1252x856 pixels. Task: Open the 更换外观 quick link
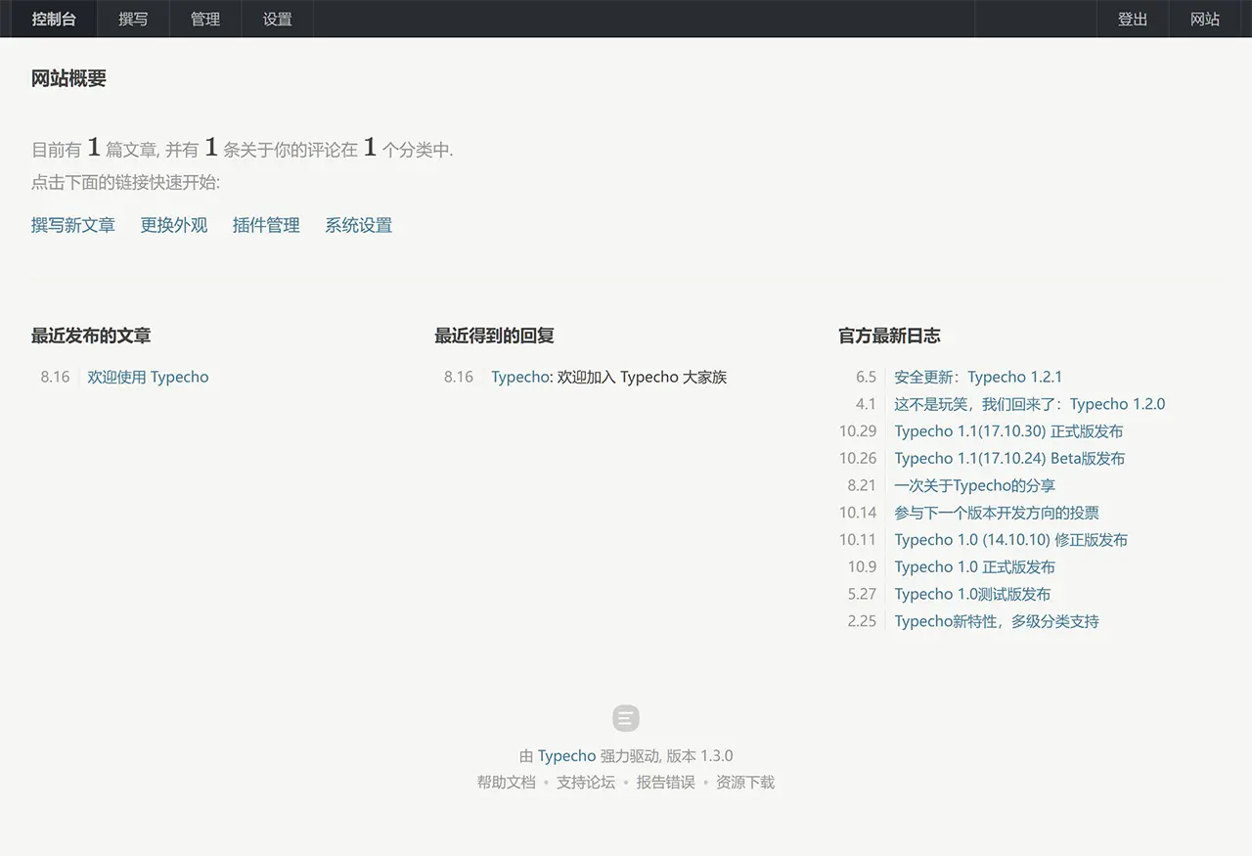174,225
